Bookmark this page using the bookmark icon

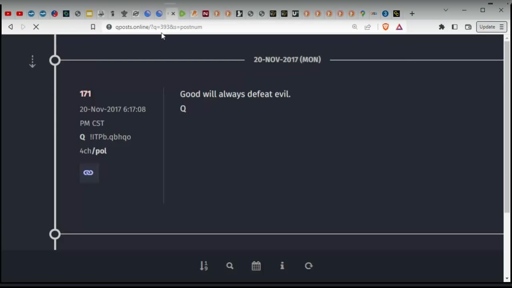coord(93,27)
